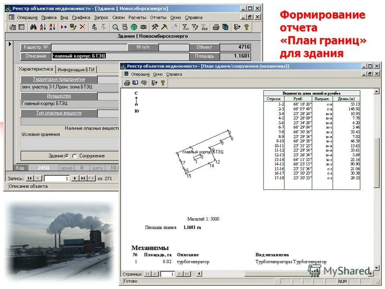Switch to table view icon in Здания toolbar
Image resolution: width=385 pixels, height=289 pixels.
click(x=22, y=27)
